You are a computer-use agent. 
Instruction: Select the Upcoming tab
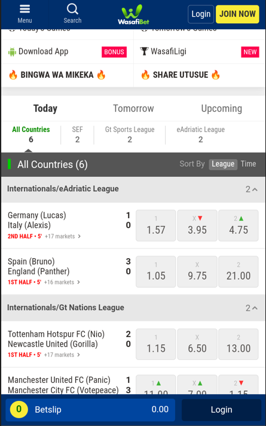tap(221, 108)
